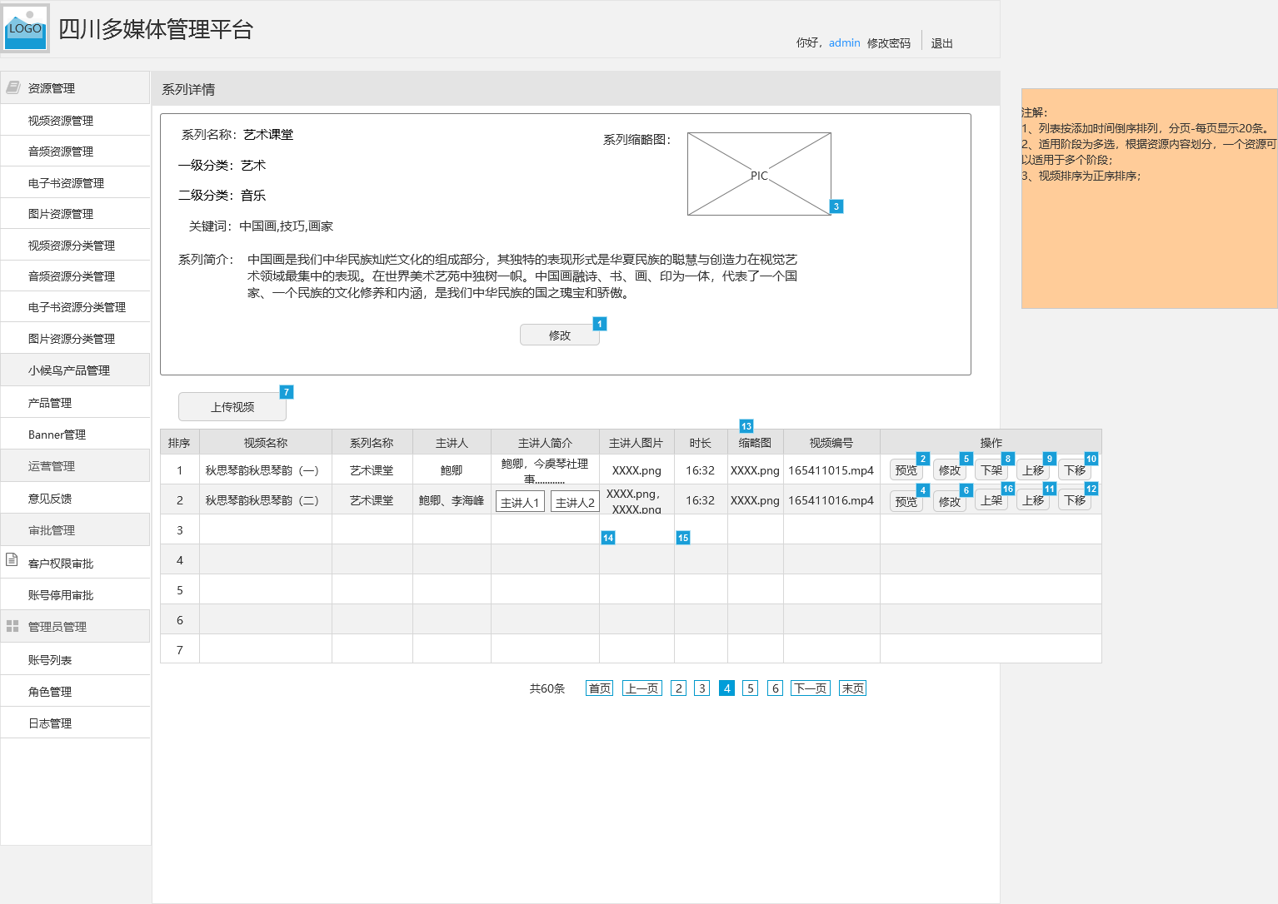The width and height of the screenshot is (1278, 904).
Task: Click 视频名称 column header
Action: point(266,442)
